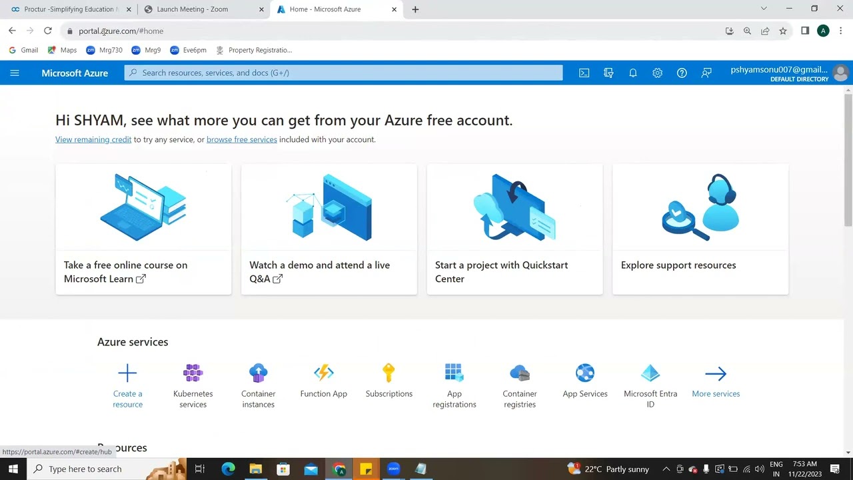Open Container instances service
This screenshot has height=480, width=853.
click(x=258, y=386)
